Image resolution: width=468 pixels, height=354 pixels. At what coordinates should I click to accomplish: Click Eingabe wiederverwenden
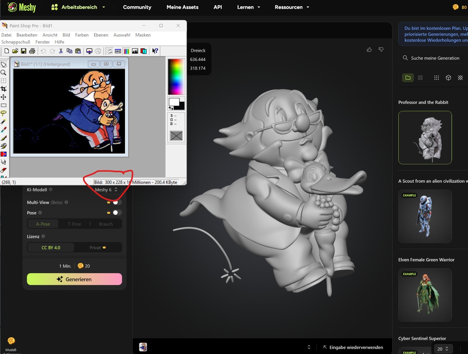coord(353,347)
